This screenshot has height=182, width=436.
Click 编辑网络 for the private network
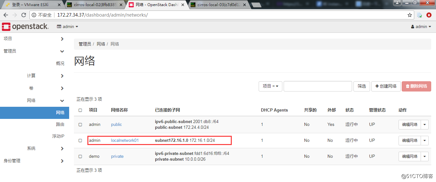[x=410, y=157]
